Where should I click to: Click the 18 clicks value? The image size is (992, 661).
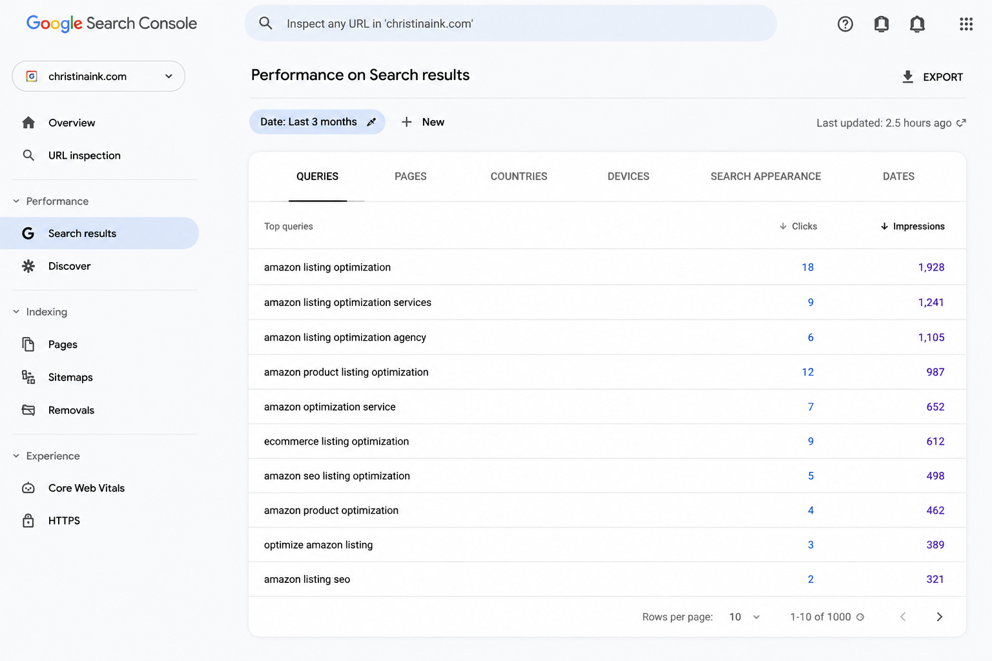coord(807,267)
